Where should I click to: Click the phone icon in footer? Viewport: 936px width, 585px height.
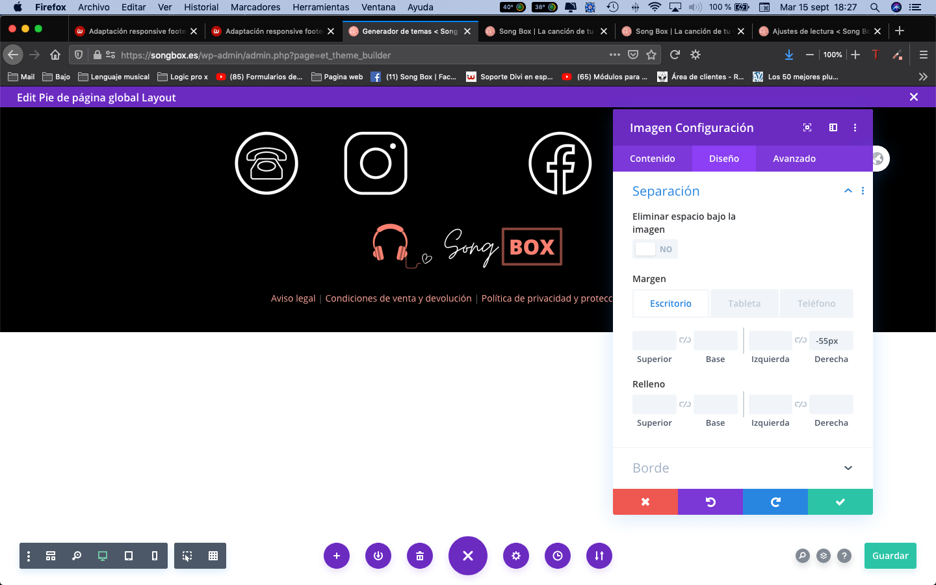tap(266, 163)
